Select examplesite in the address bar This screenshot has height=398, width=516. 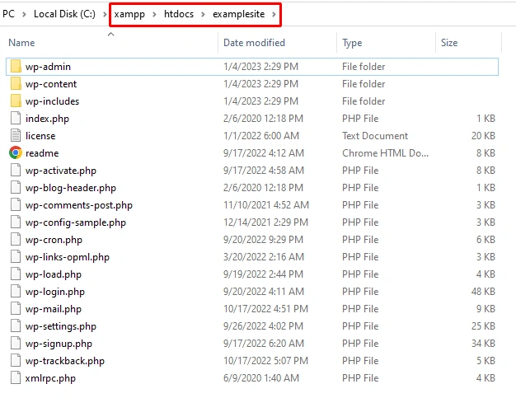pyautogui.click(x=238, y=14)
